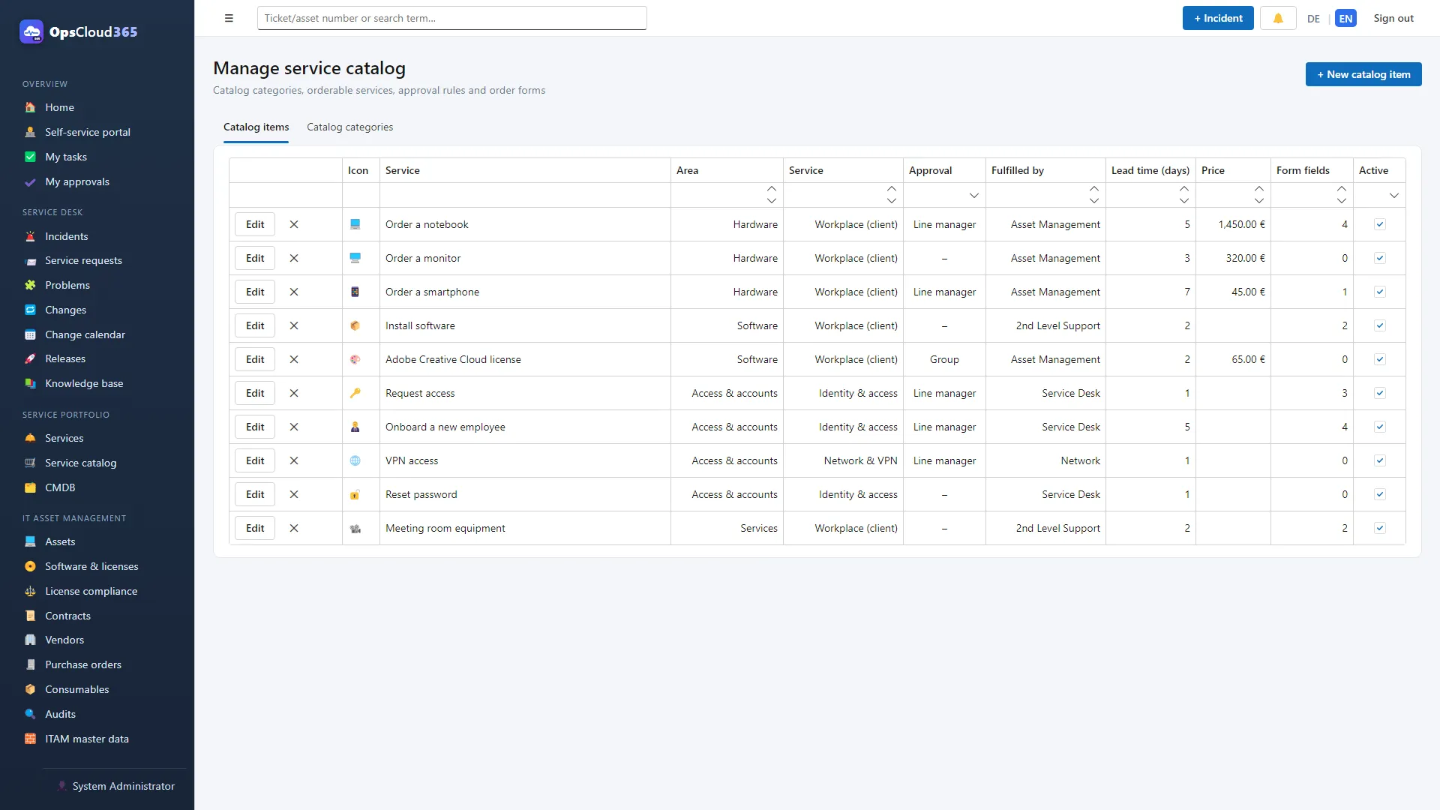This screenshot has height=810, width=1440.
Task: Toggle Active checkbox for Adobe Creative Cloud license
Action: (x=1380, y=359)
